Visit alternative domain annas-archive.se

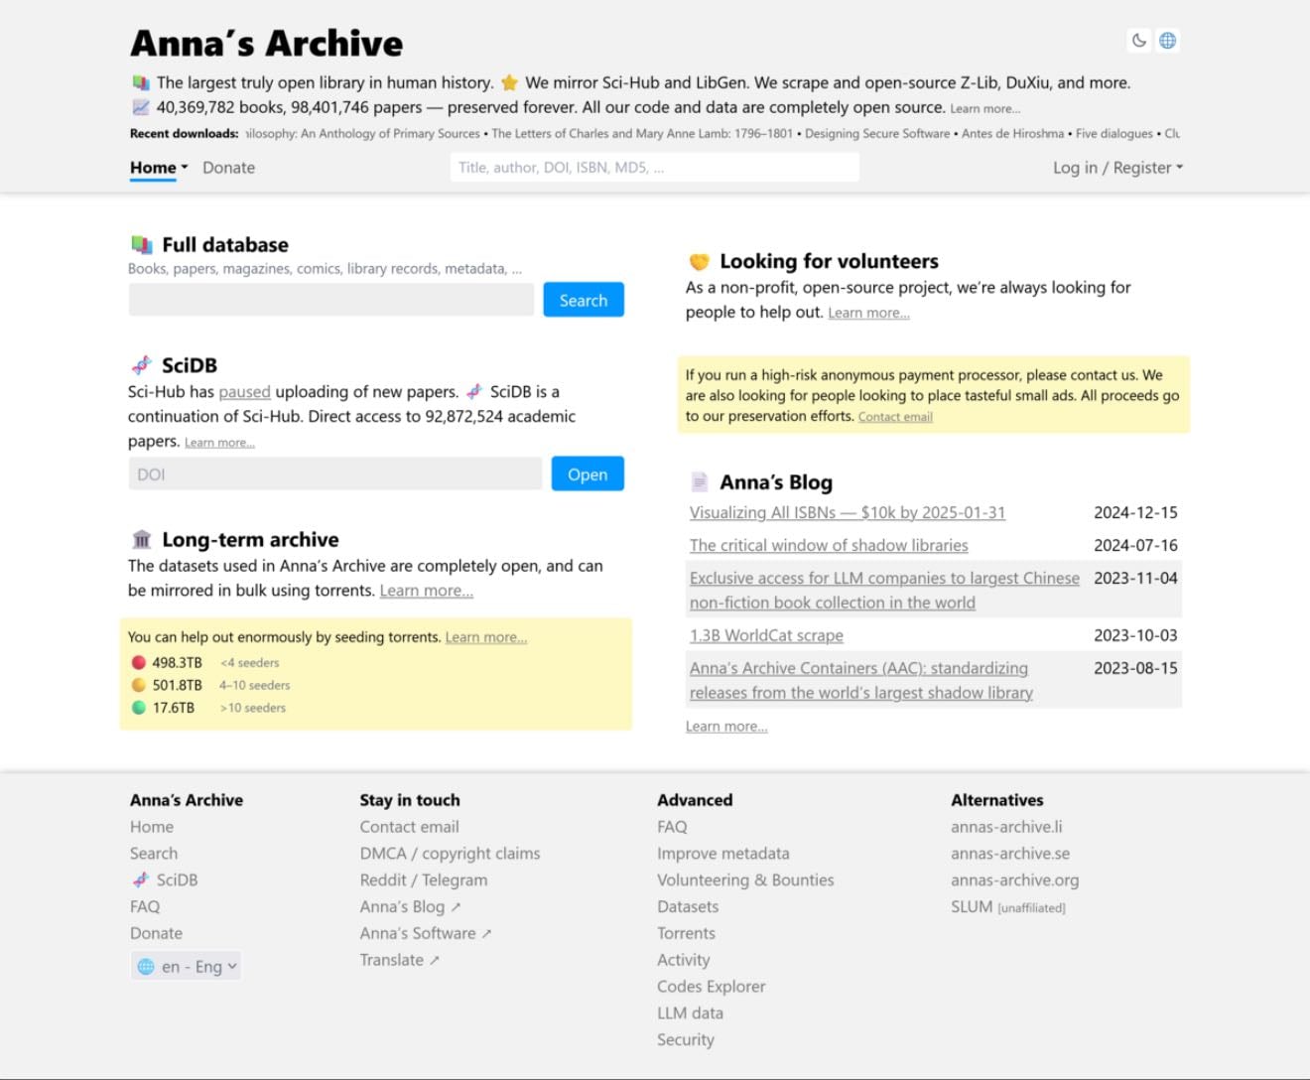pyautogui.click(x=1010, y=854)
